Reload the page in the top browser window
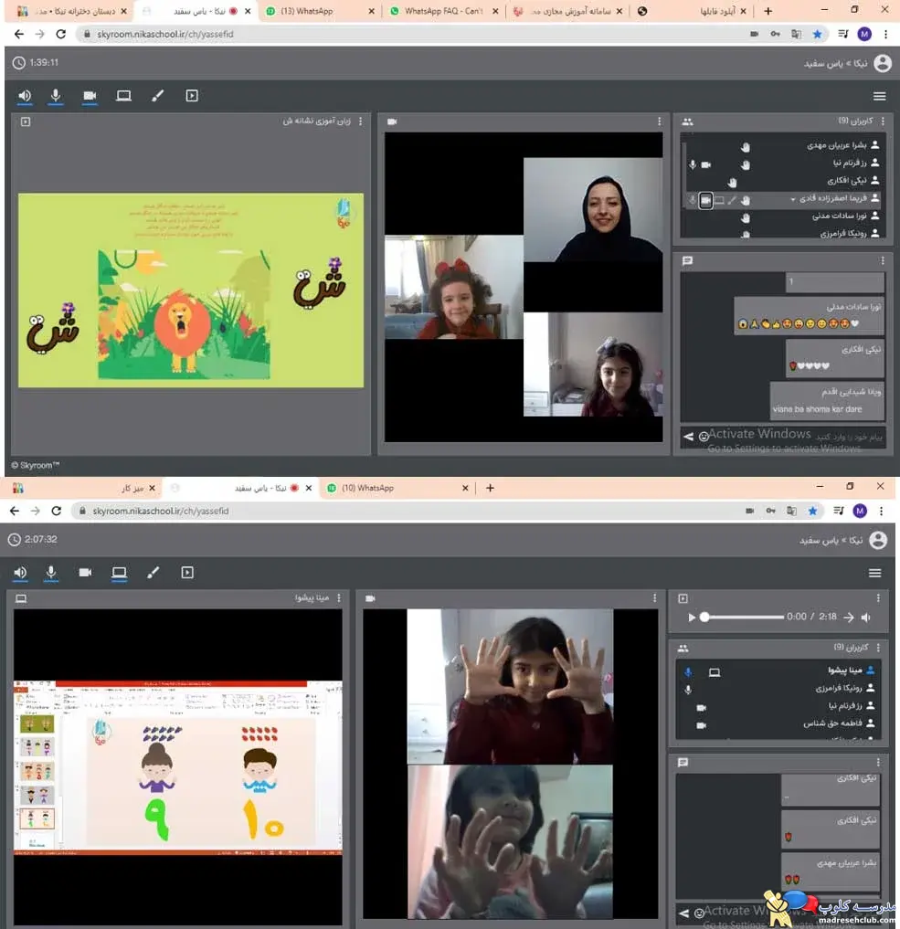The image size is (900, 929). [60, 35]
